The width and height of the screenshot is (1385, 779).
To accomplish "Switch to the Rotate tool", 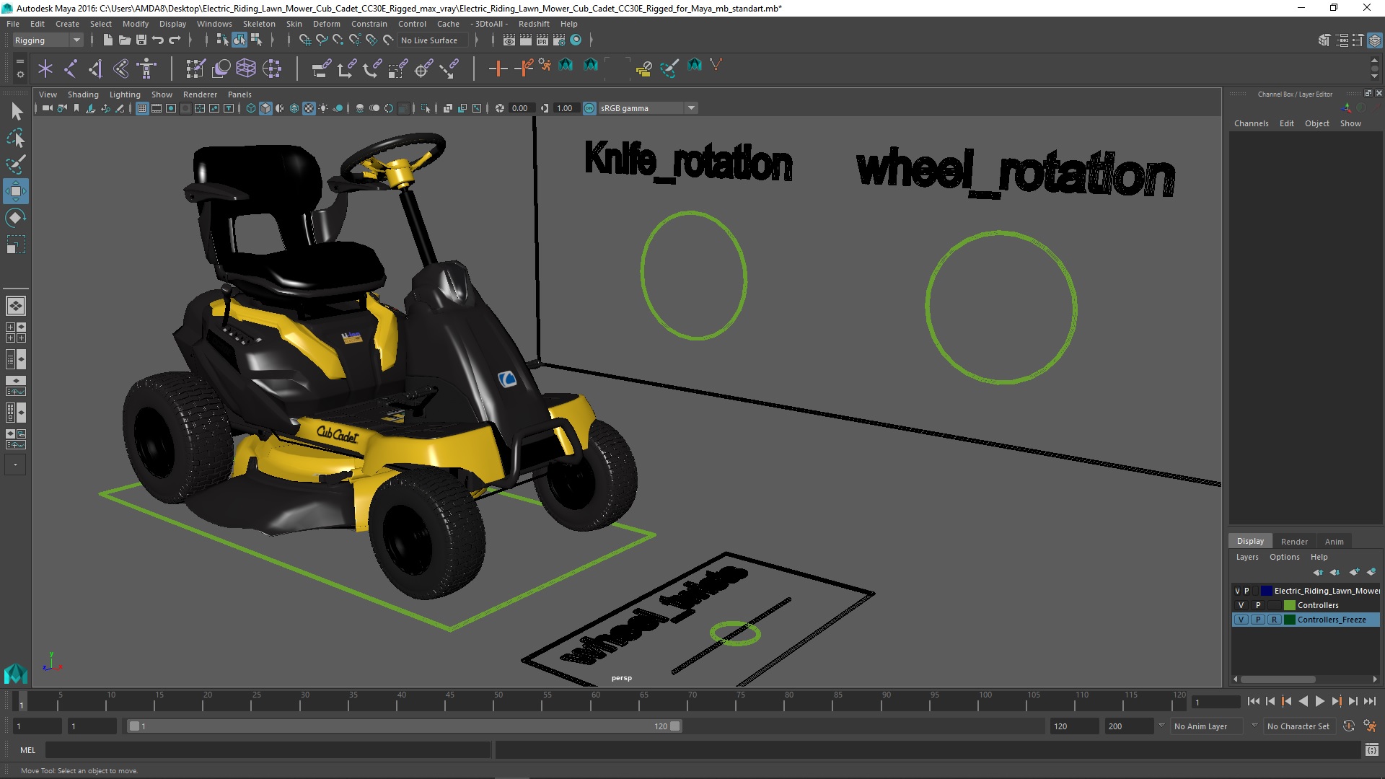I will (16, 218).
